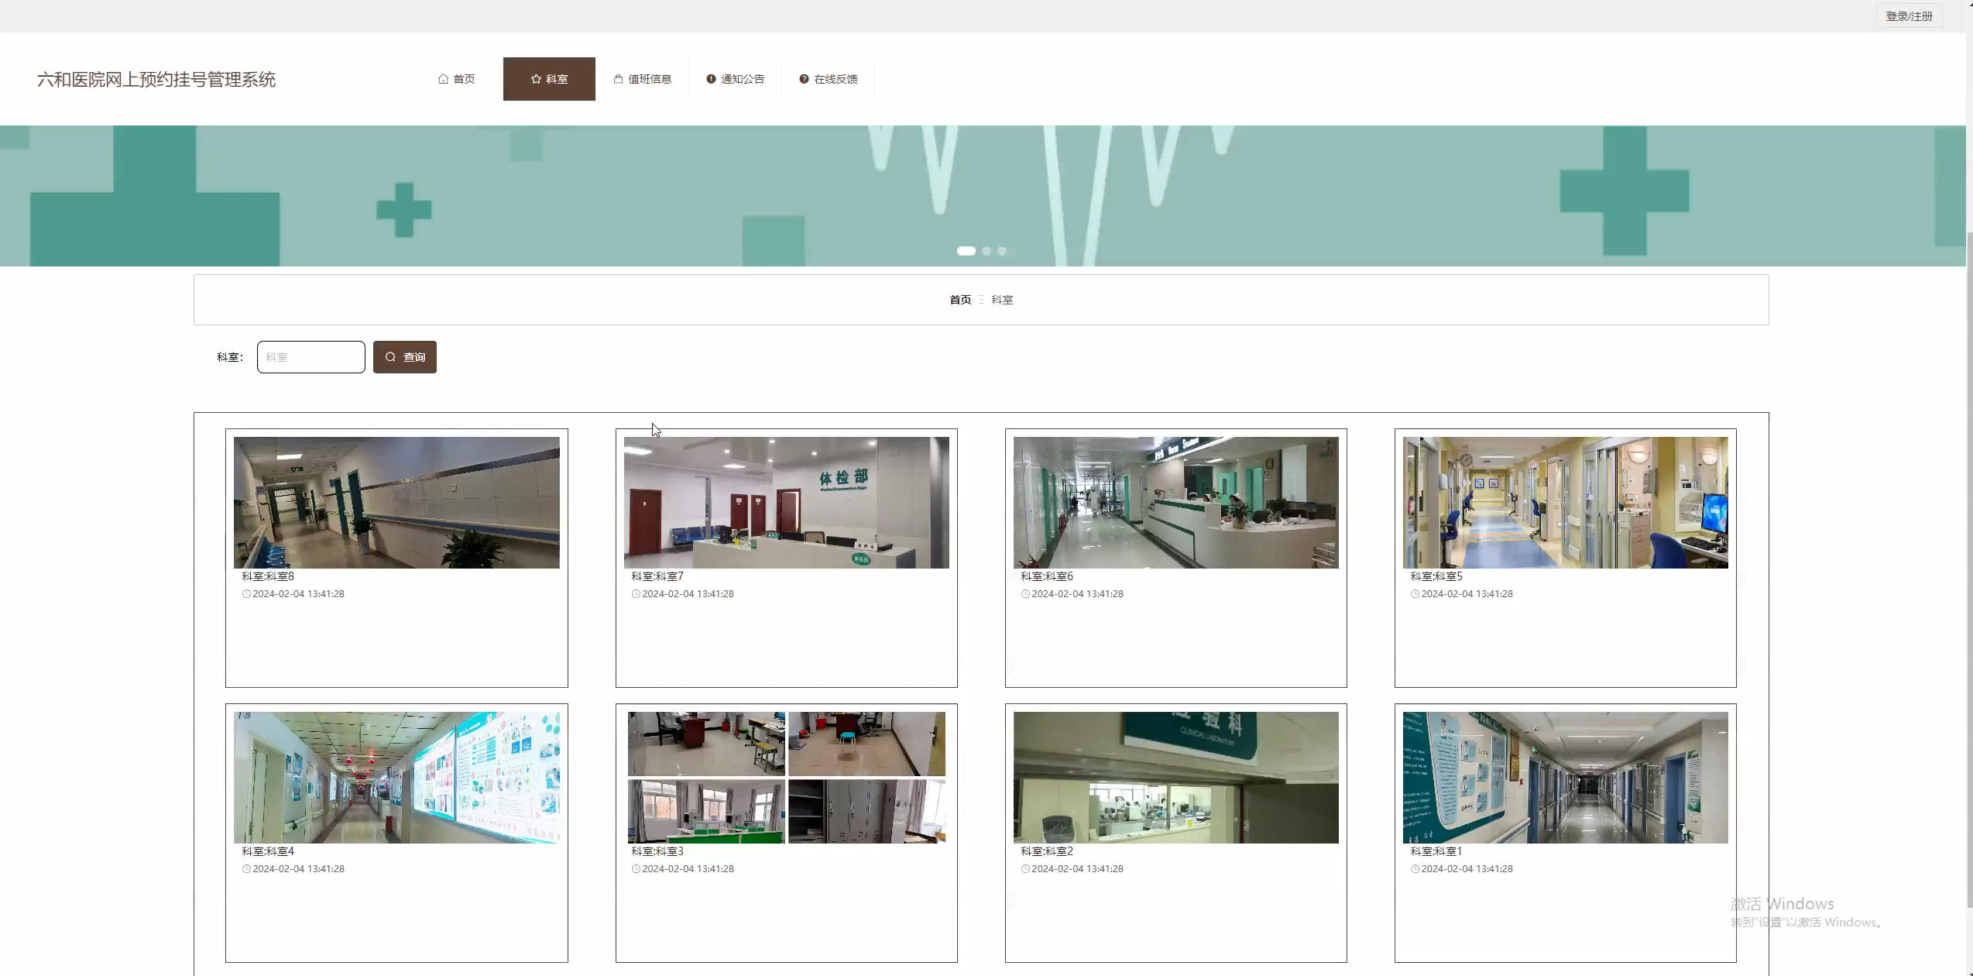
Task: Open the 科室2 laboratory photo
Action: point(1175,778)
